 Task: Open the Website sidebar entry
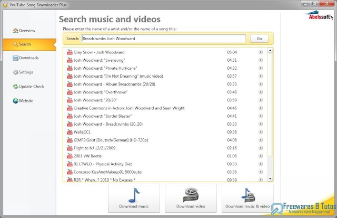pos(23,101)
